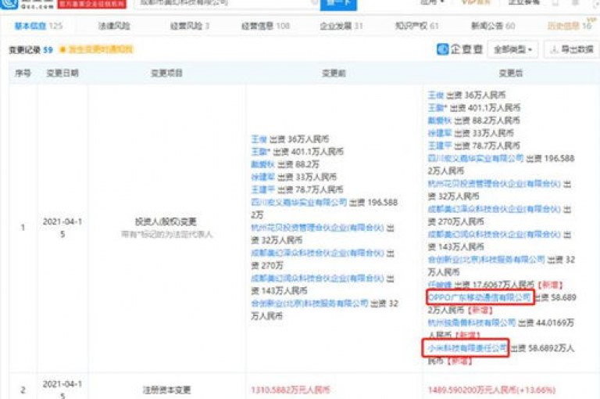Open 合创新业(北京)科技服务有限公司 link in 变更后 column

tap(487, 260)
